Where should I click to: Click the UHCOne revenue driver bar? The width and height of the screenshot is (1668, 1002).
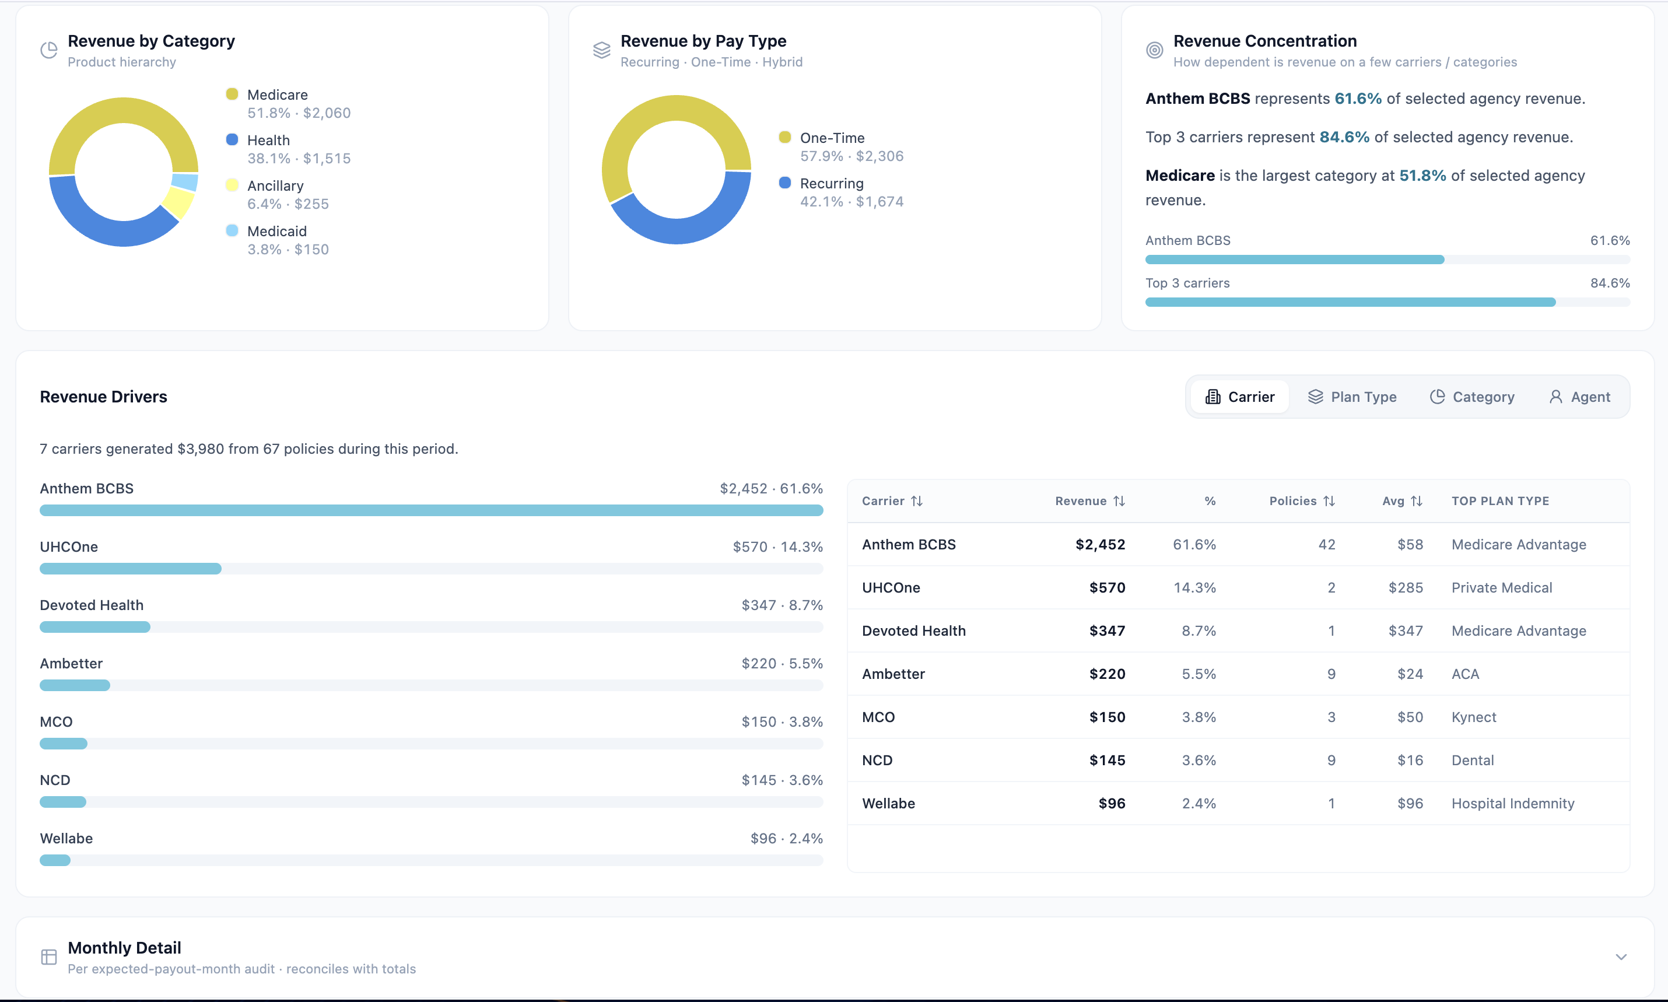(432, 569)
